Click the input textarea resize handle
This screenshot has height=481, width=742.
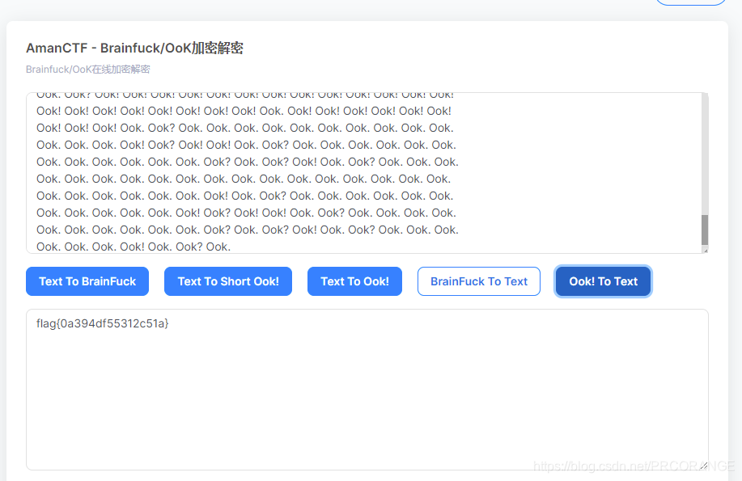[705, 250]
